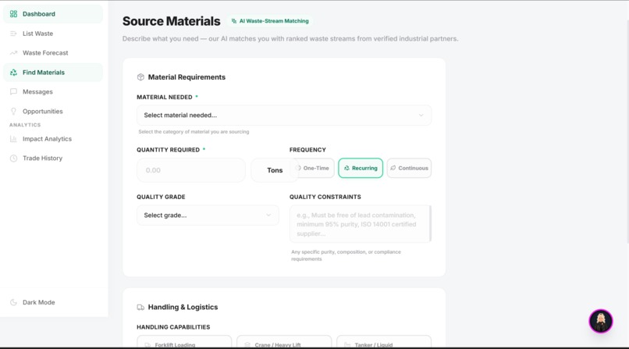Open the Select material needed dropdown
Viewport: 629px width, 349px height.
tap(284, 115)
